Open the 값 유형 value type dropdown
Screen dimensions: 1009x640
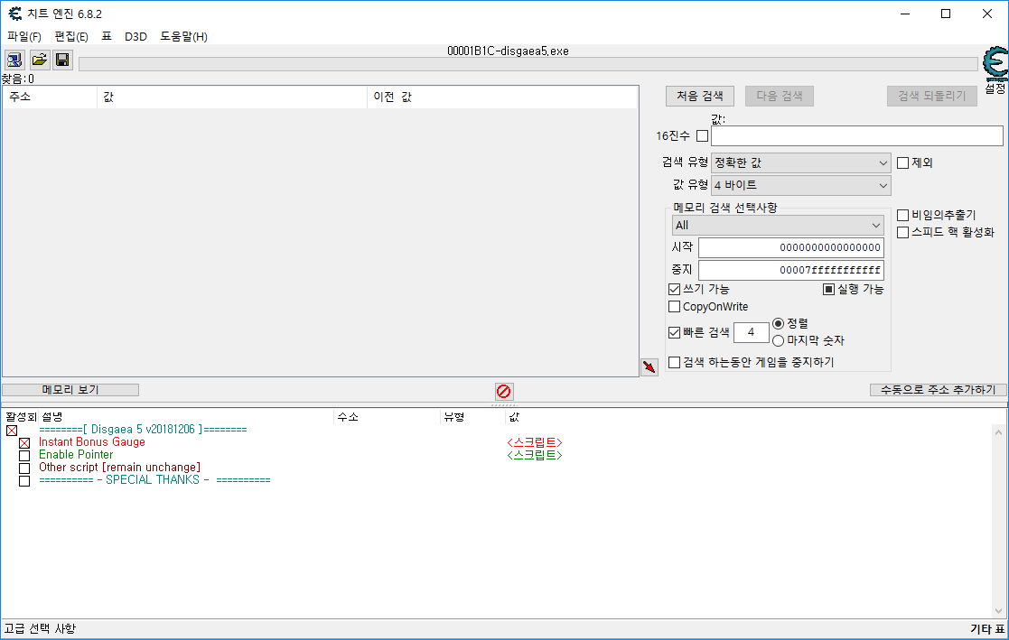pos(801,185)
